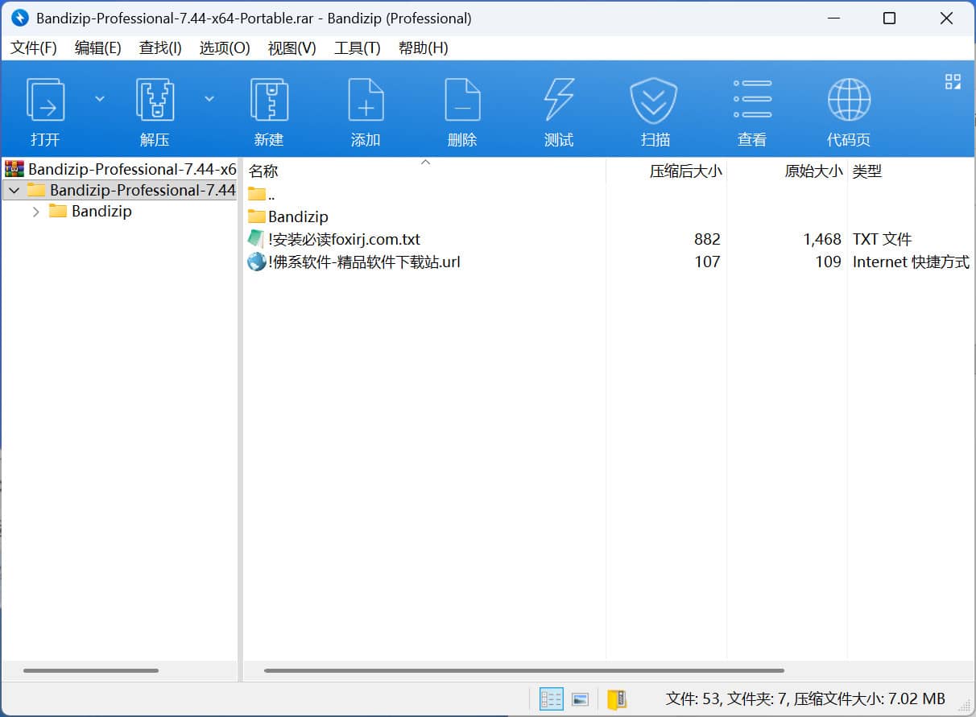This screenshot has height=717, width=976.
Task: Collapse the Bandizip-Professional-7.44 tree folder
Action: [x=13, y=191]
